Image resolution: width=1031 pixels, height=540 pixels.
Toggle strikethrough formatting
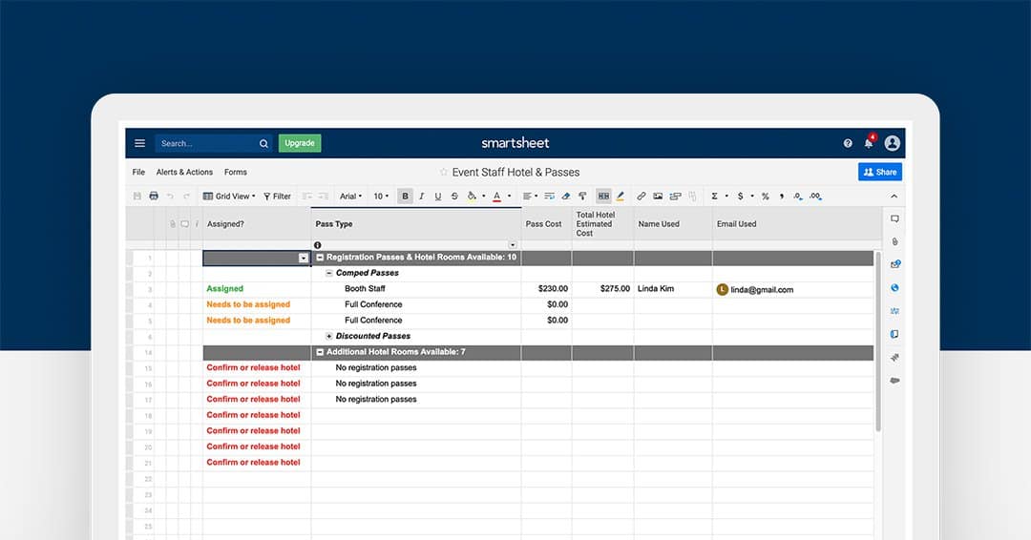[454, 197]
